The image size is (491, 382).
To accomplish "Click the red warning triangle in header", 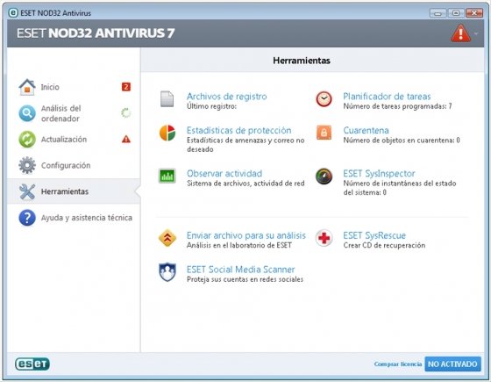I will [460, 33].
